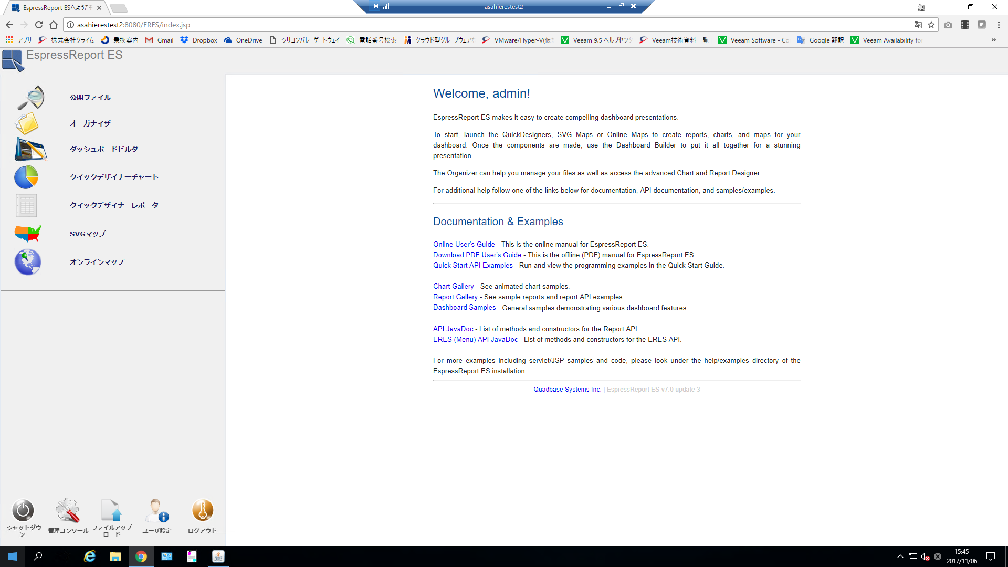
Task: Open the Report Gallery link
Action: 455,297
